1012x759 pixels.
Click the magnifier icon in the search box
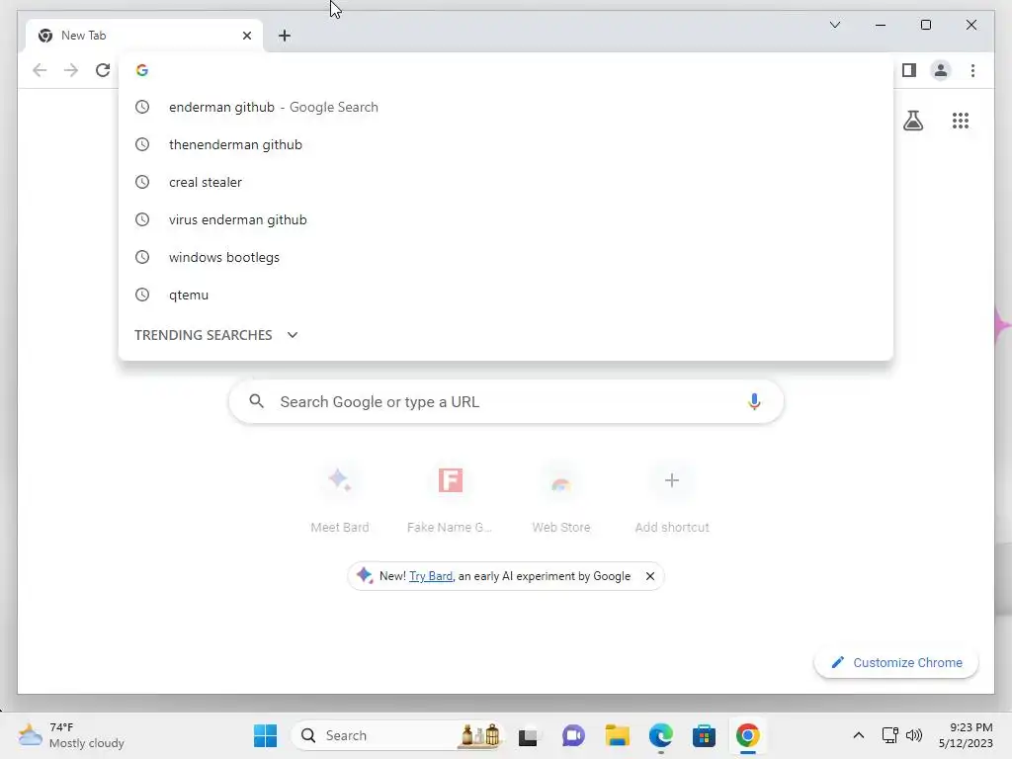point(256,401)
